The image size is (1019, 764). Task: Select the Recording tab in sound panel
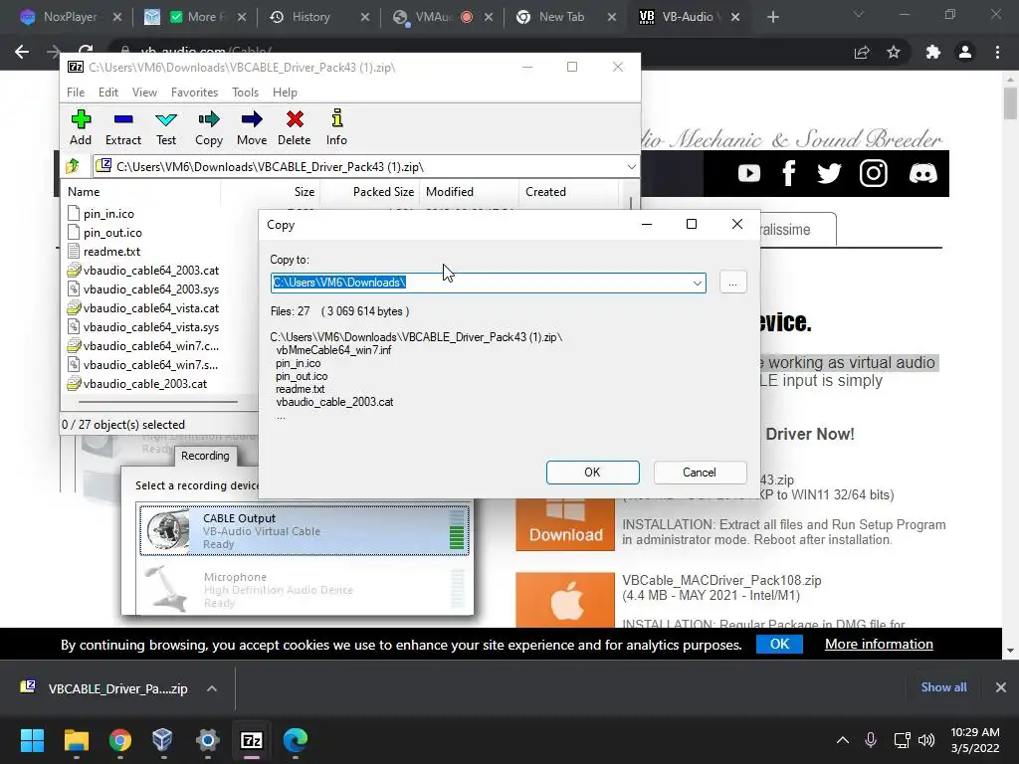[x=205, y=456]
